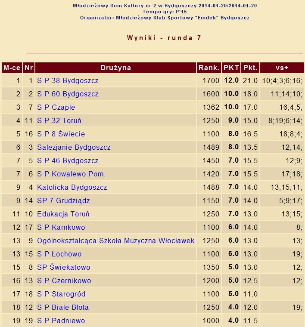Select Pkt. value 11.0 of S P Starogród
This screenshot has width=305, height=327.
(x=250, y=294)
